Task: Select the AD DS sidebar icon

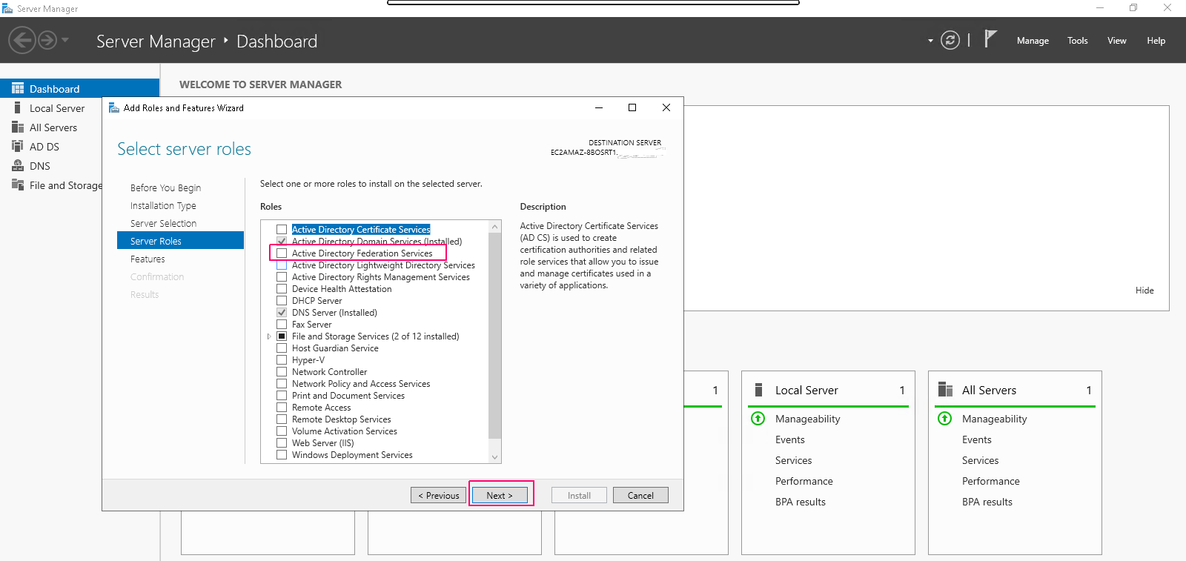Action: [x=18, y=146]
